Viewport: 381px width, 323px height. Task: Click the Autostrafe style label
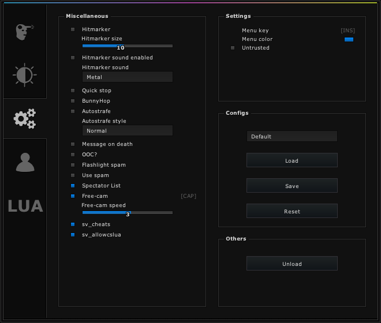click(x=104, y=121)
